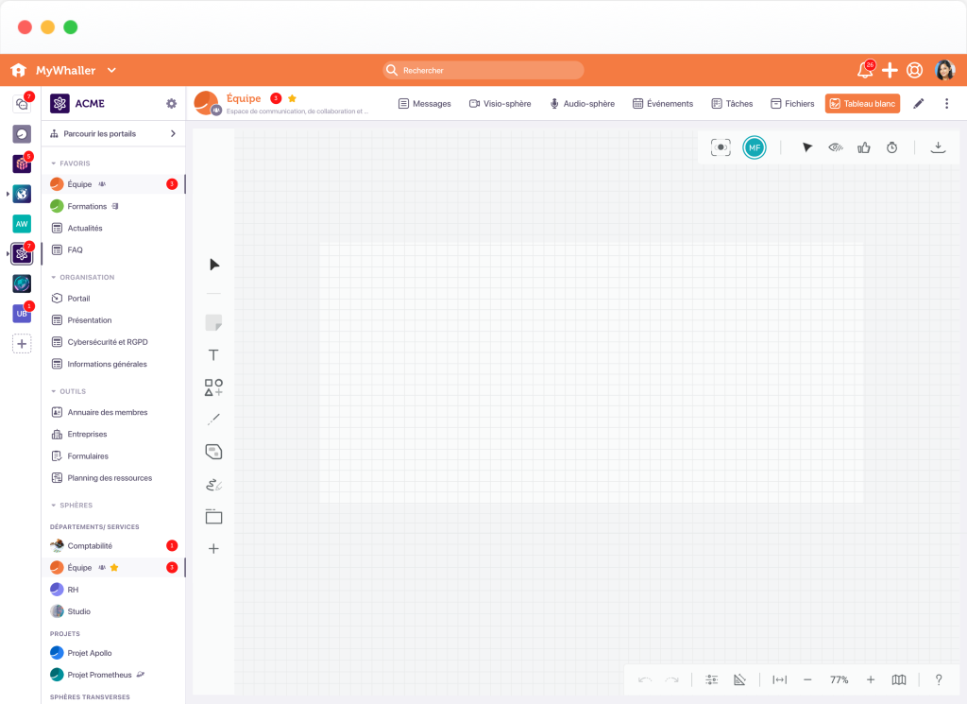This screenshot has width=967, height=704.
Task: Collapse the ORGANISATION section
Action: click(x=83, y=278)
